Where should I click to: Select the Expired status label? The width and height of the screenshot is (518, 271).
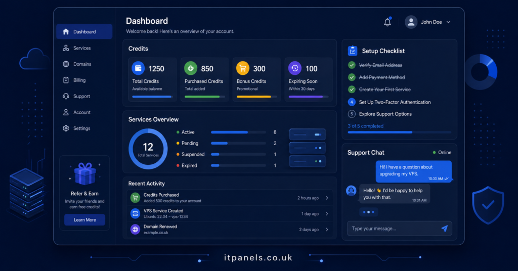click(x=189, y=166)
